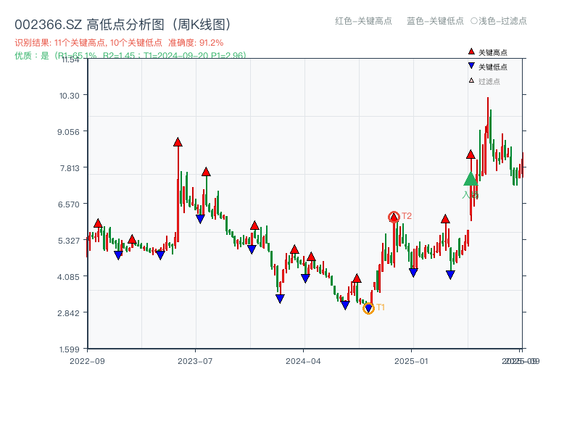Image resolution: width=580 pixels, height=435 pixels.
Task: Click the leftmost red key-high triangle near 2022-09
Action: pyautogui.click(x=97, y=224)
